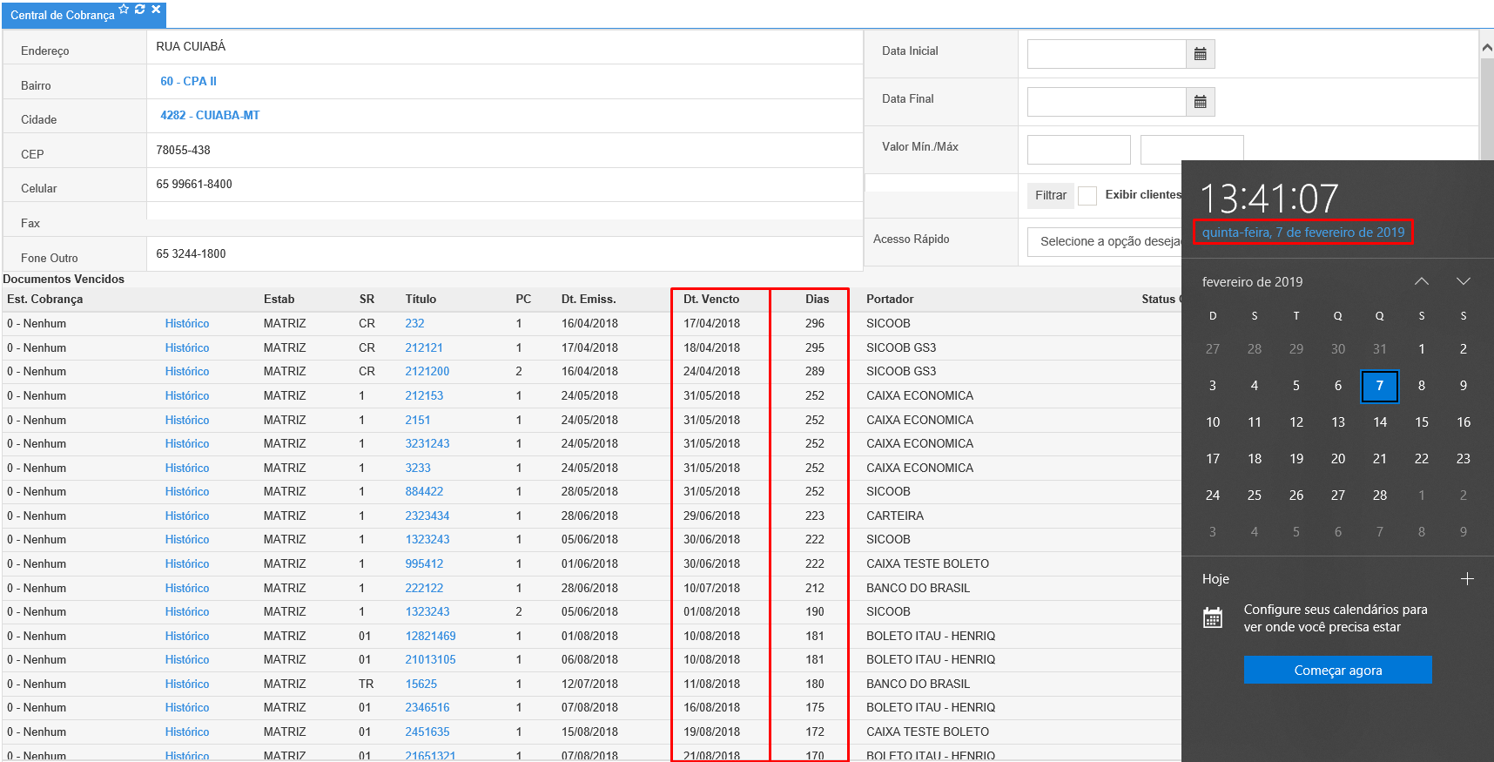Select day 1 of March in calendar

[1422, 496]
